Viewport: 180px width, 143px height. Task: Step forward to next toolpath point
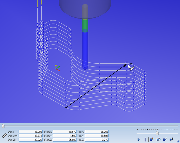(x=152, y=140)
